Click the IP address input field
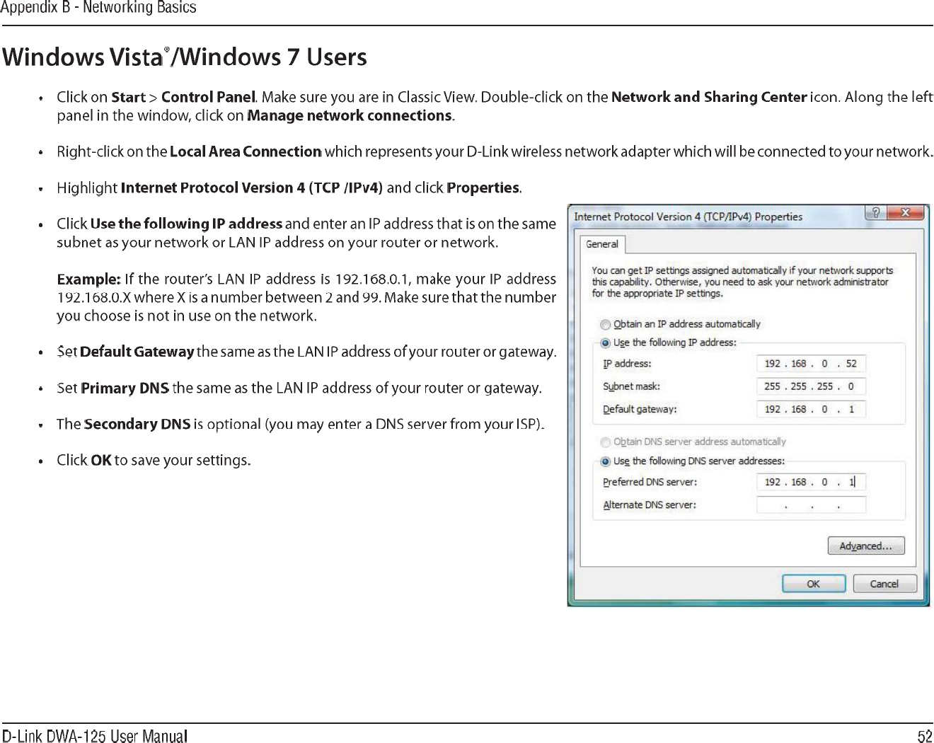The width and height of the screenshot is (934, 743). [x=811, y=364]
